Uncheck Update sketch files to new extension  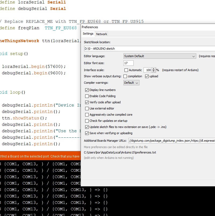[x=87, y=127]
